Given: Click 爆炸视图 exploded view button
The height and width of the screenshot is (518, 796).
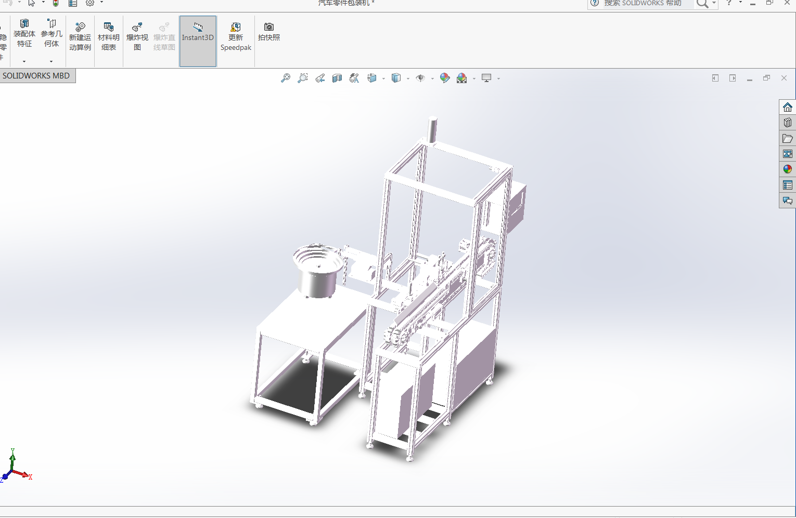Looking at the screenshot, I should tap(137, 36).
